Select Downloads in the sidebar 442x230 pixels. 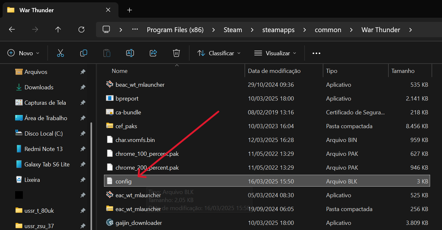click(x=39, y=87)
